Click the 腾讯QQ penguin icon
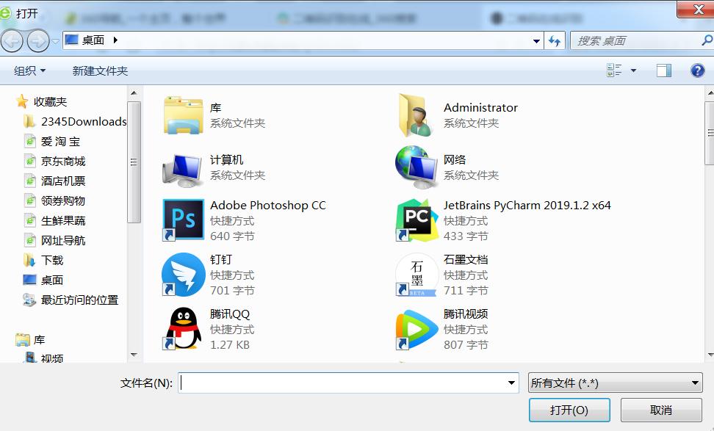Viewport: 714px width, 431px height. 183,328
